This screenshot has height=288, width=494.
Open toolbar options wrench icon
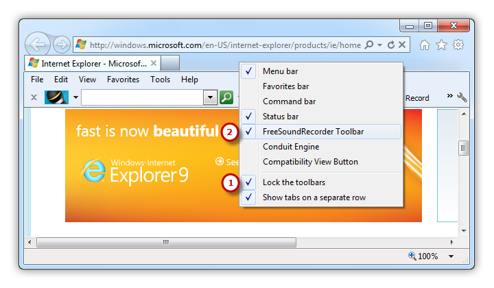point(462,97)
